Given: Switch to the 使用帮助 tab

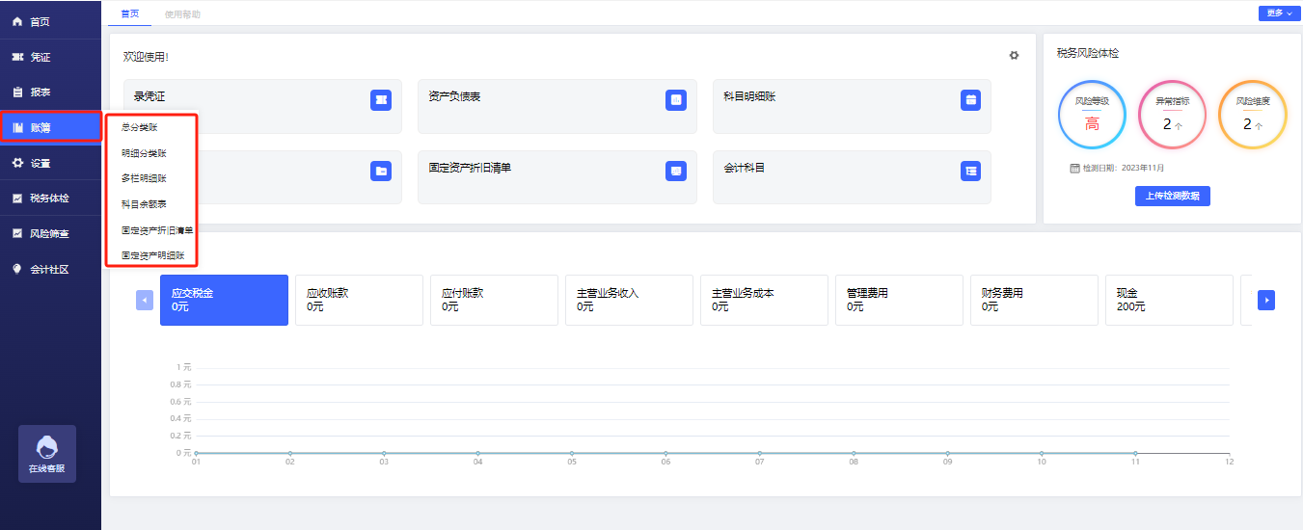Looking at the screenshot, I should pos(182,14).
